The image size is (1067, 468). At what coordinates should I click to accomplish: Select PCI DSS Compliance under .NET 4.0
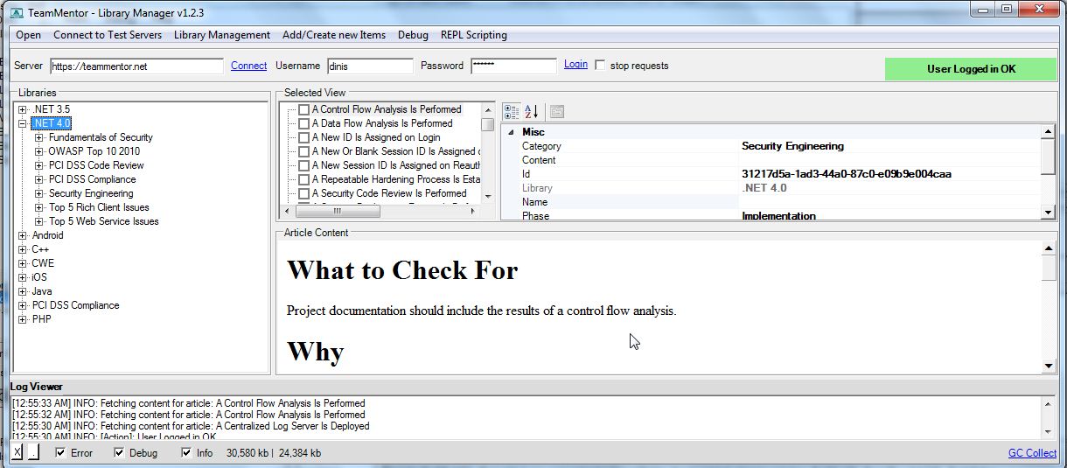click(x=93, y=179)
